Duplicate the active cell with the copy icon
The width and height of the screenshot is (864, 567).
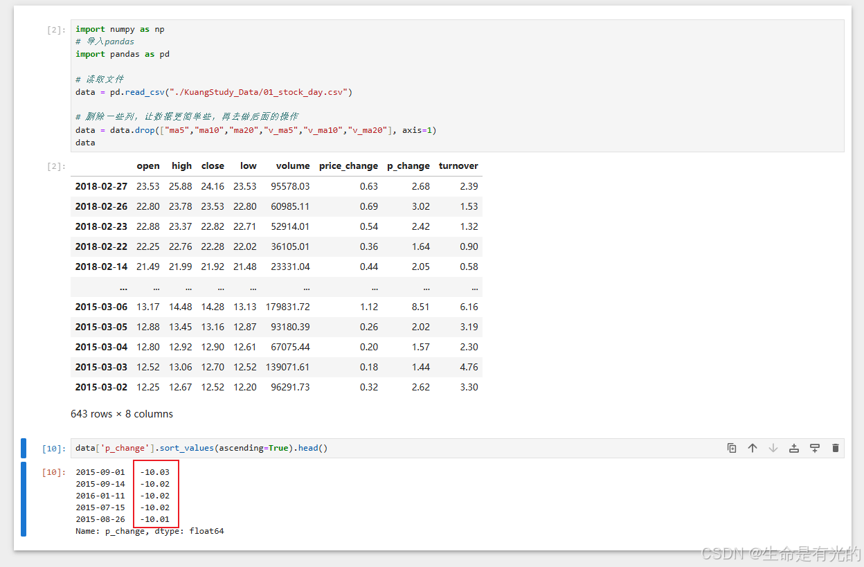coord(732,448)
